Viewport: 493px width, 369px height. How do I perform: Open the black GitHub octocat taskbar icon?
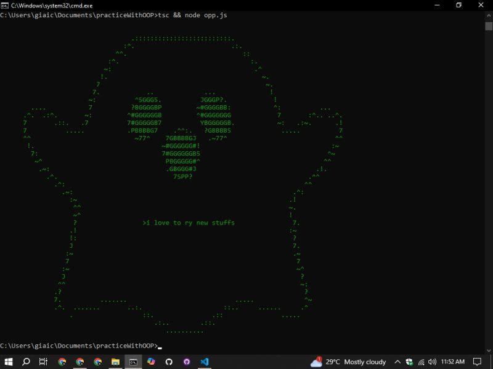pos(169,362)
